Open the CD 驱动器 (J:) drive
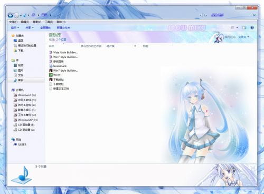The height and width of the screenshot is (194, 264). point(24,130)
